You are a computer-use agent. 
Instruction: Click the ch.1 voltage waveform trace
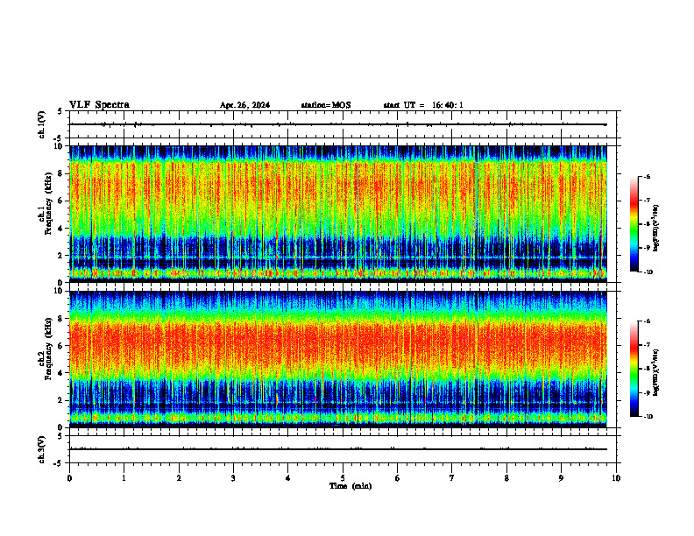click(338, 124)
